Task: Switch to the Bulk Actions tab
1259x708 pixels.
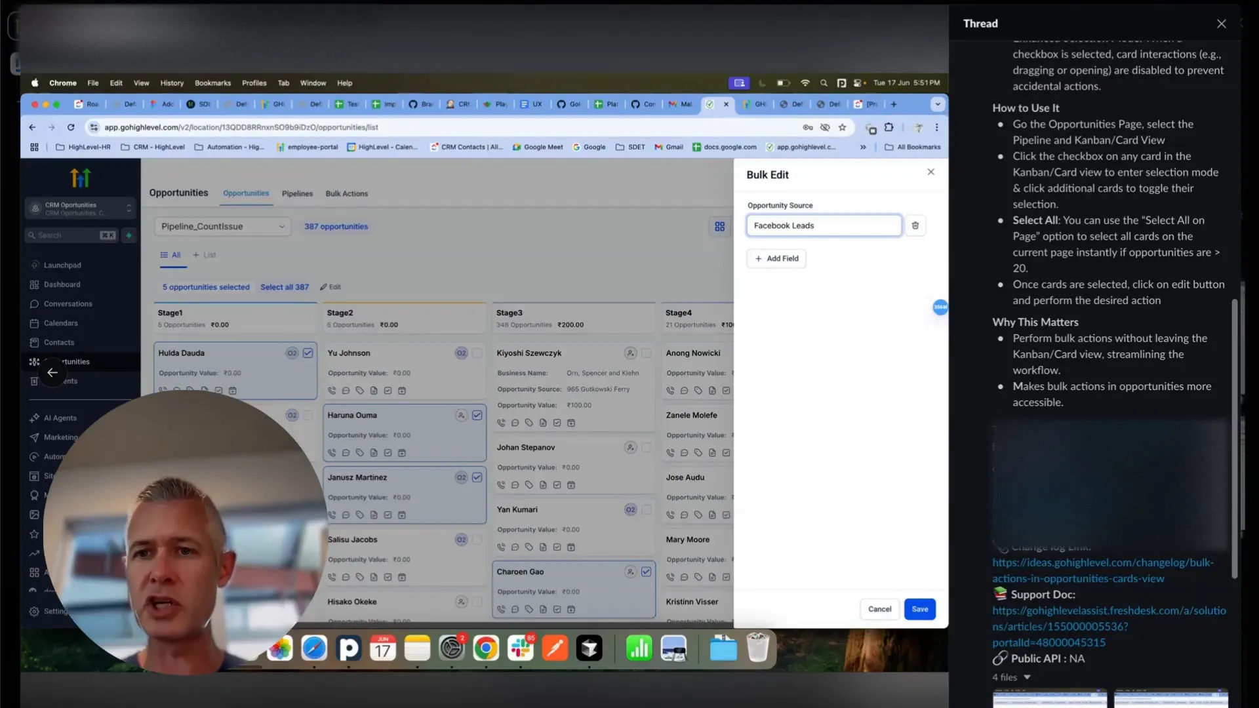Action: [x=347, y=194]
